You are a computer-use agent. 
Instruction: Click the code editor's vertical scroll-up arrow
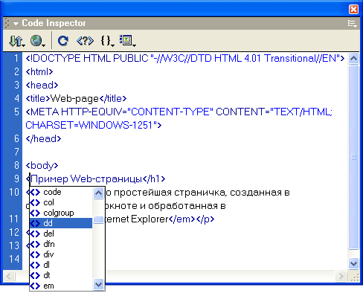point(353,59)
